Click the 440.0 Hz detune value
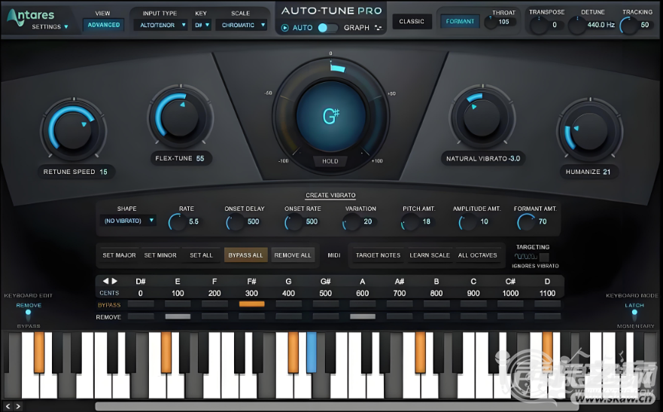Viewport: 663px width, 412px height. (601, 25)
